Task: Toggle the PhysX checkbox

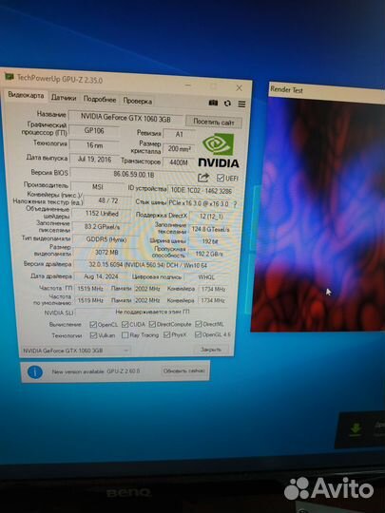Action: click(x=166, y=334)
